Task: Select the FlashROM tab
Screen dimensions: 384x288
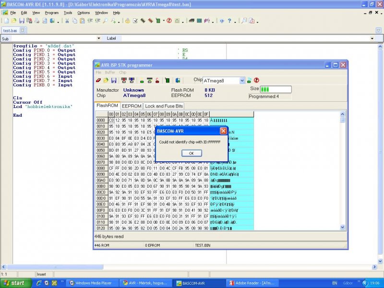Action: [107, 106]
